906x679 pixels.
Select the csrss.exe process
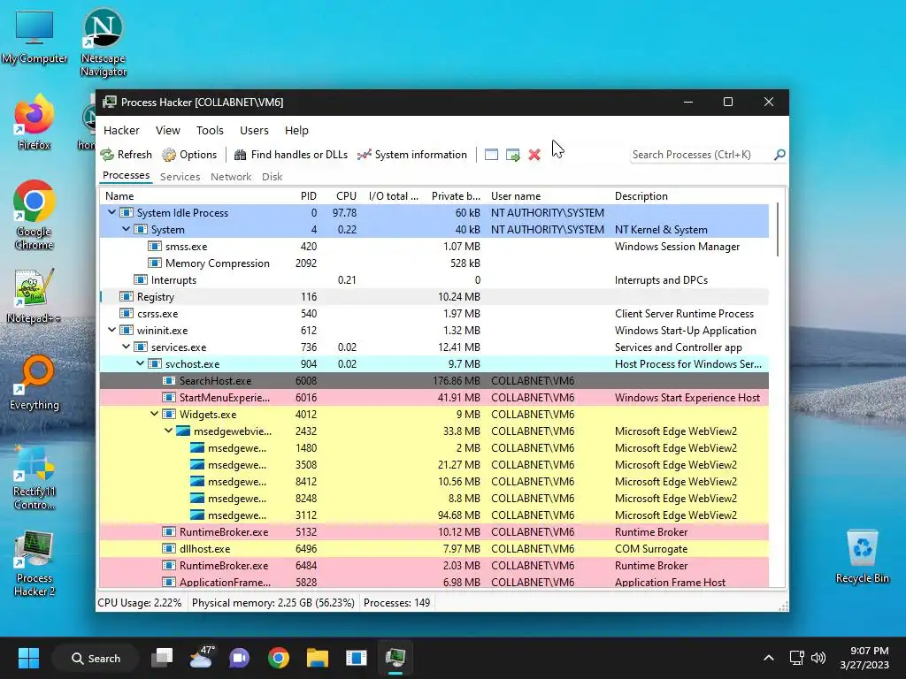click(434, 314)
